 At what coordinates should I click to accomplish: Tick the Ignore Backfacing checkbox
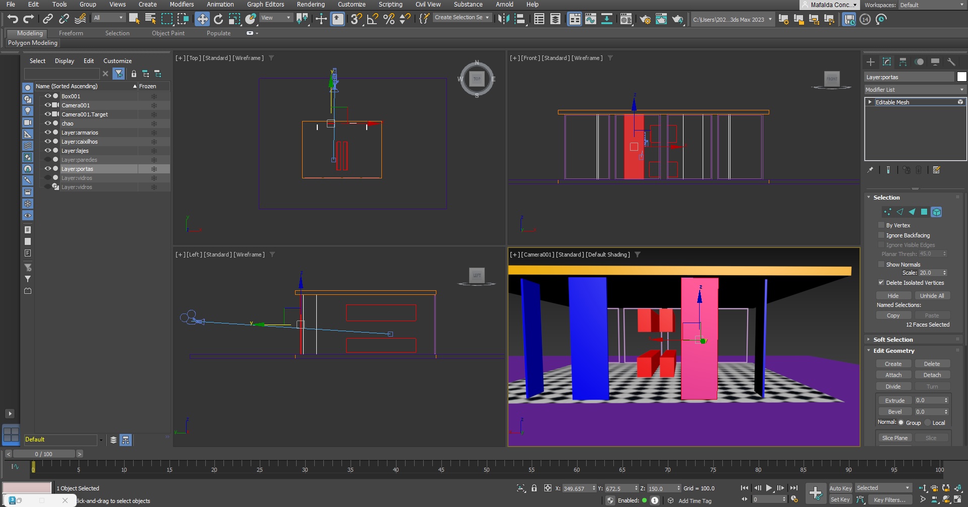[x=881, y=235]
